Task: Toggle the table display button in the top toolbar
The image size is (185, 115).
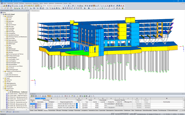Action: pyautogui.click(x=38, y=6)
